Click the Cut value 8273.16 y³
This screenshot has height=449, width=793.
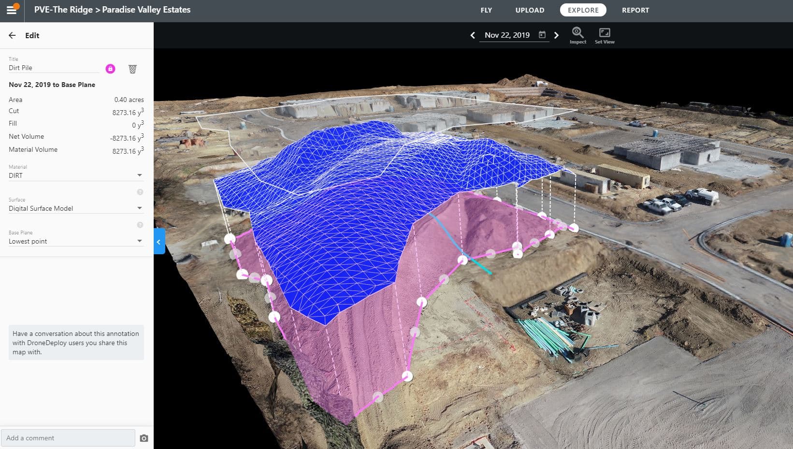pyautogui.click(x=128, y=112)
